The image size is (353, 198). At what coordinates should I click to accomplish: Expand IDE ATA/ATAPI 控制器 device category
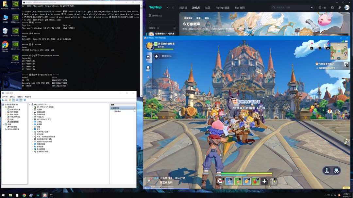tap(32, 107)
